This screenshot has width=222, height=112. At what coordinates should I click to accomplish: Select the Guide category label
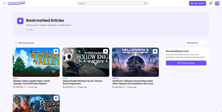pyautogui.click(x=65, y=78)
